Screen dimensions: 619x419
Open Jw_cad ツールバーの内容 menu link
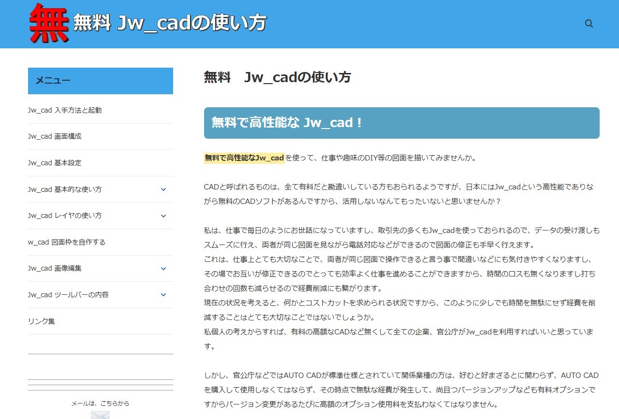[x=68, y=295]
